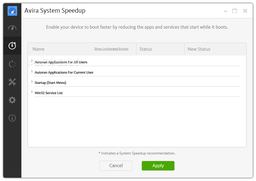Click the Avira System Speedup logo icon

click(12, 11)
